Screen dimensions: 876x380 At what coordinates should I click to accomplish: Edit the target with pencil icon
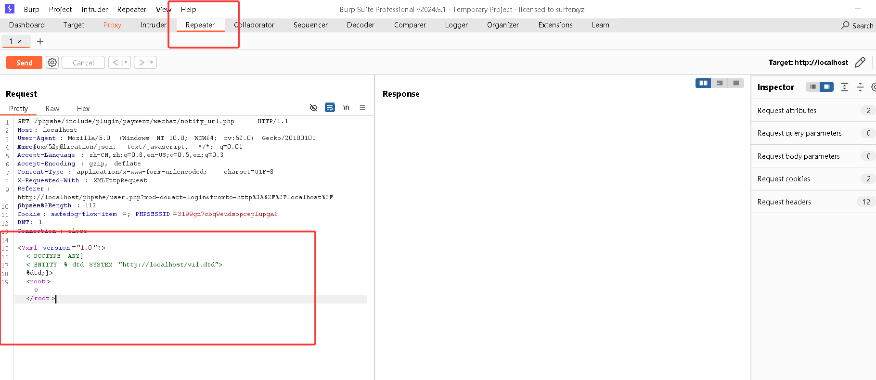[860, 63]
